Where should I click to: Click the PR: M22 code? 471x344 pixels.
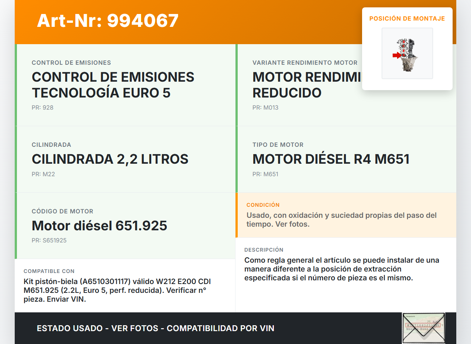(43, 174)
